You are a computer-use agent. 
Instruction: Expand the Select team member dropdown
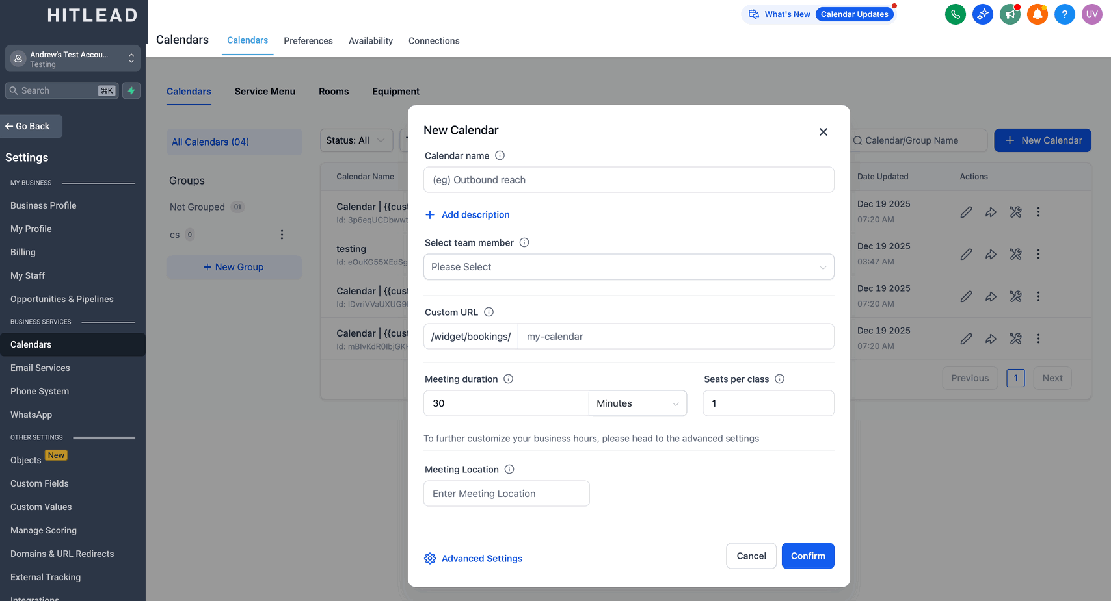[628, 267]
